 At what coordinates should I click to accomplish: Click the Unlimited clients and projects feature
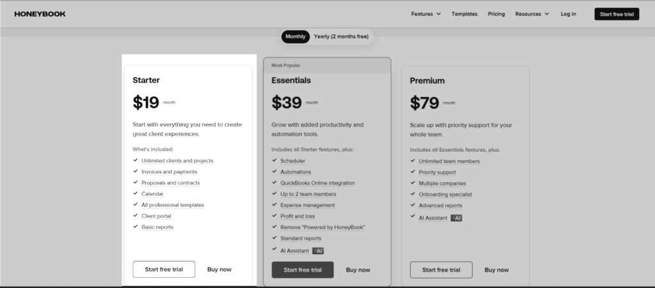point(177,160)
